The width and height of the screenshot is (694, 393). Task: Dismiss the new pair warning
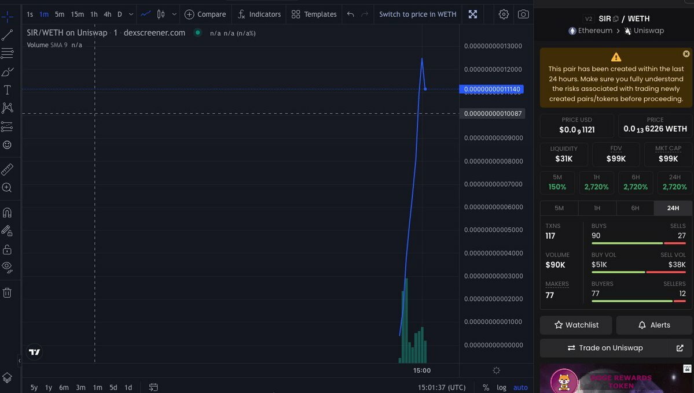point(686,54)
